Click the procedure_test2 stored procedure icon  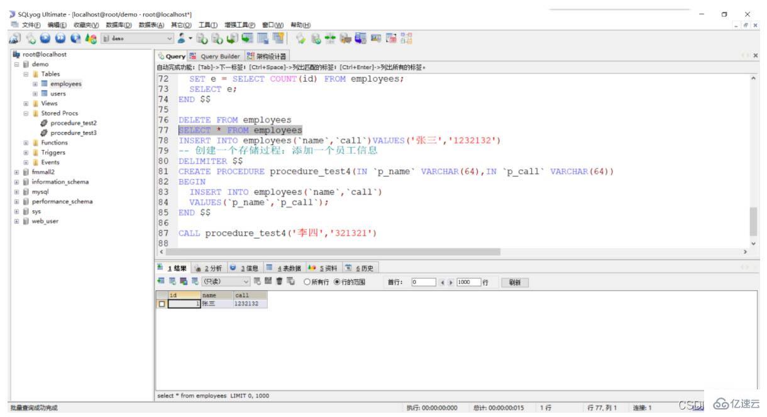point(44,123)
